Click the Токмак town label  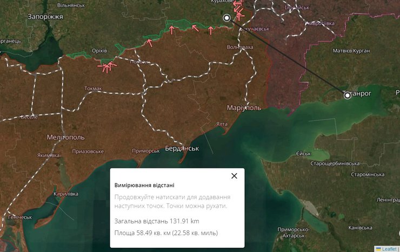tap(93, 88)
